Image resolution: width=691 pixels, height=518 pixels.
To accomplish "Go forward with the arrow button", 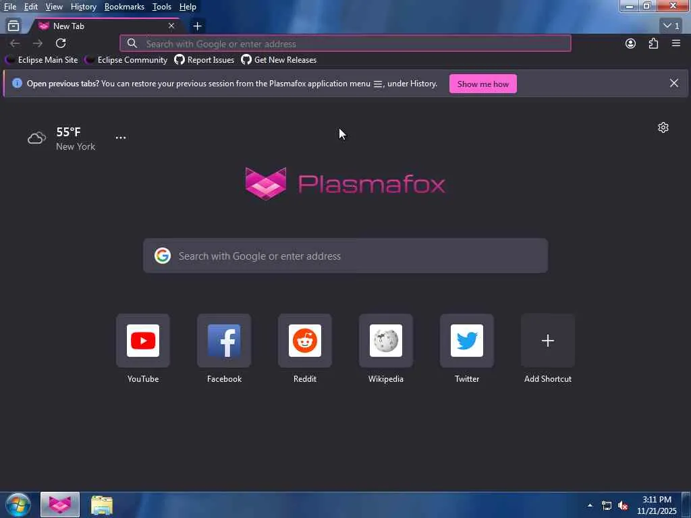I will tap(38, 43).
